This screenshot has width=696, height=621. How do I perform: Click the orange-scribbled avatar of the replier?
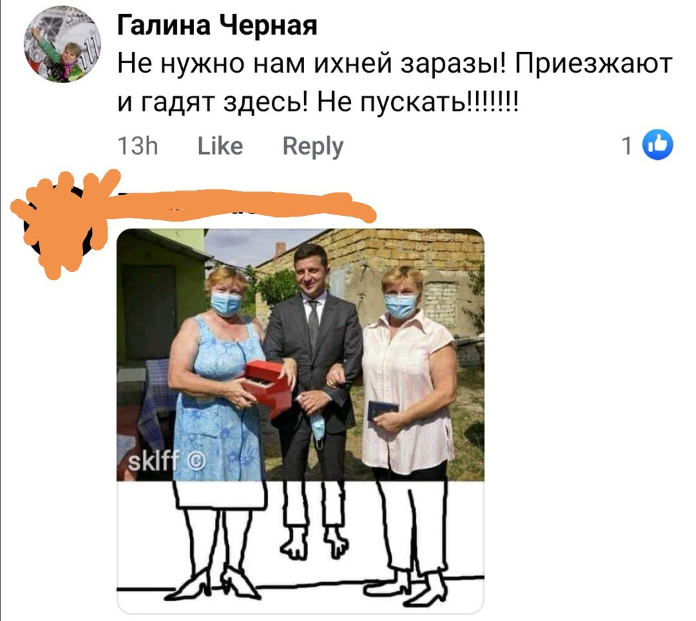click(60, 224)
